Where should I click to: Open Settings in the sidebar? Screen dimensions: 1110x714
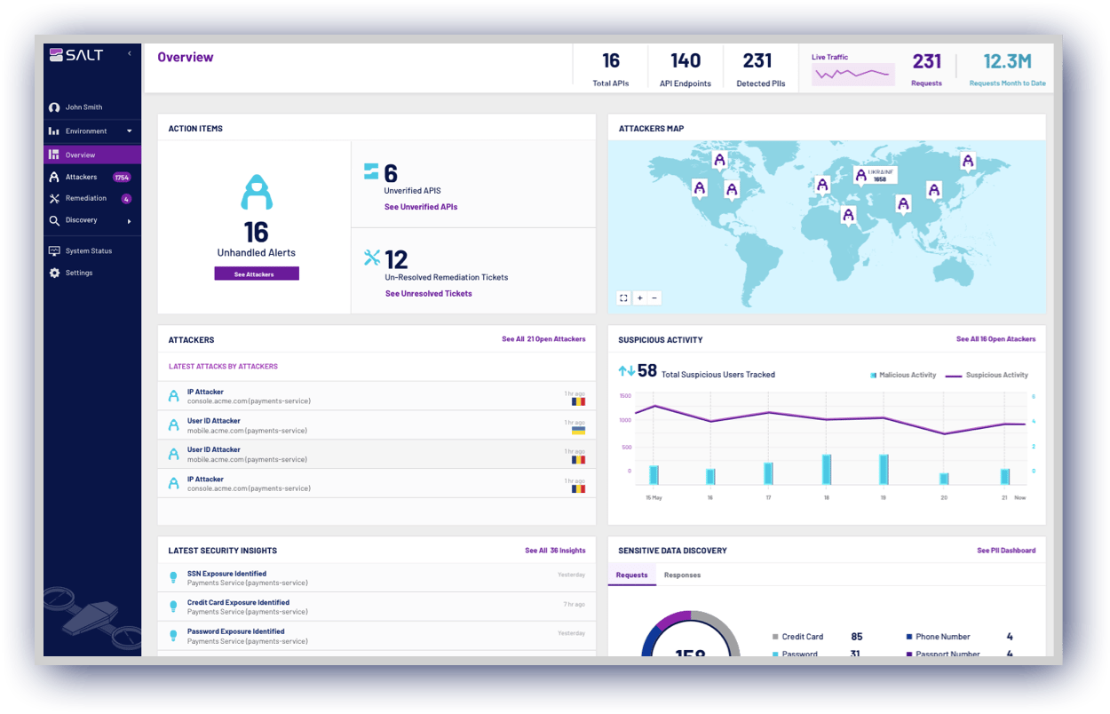(x=79, y=273)
